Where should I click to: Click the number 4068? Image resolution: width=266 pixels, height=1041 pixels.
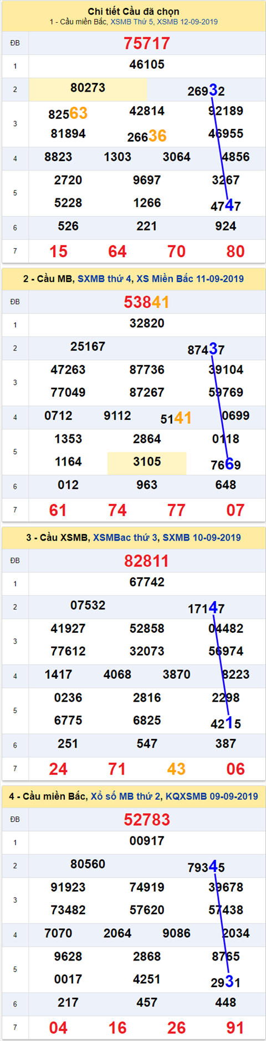117,675
